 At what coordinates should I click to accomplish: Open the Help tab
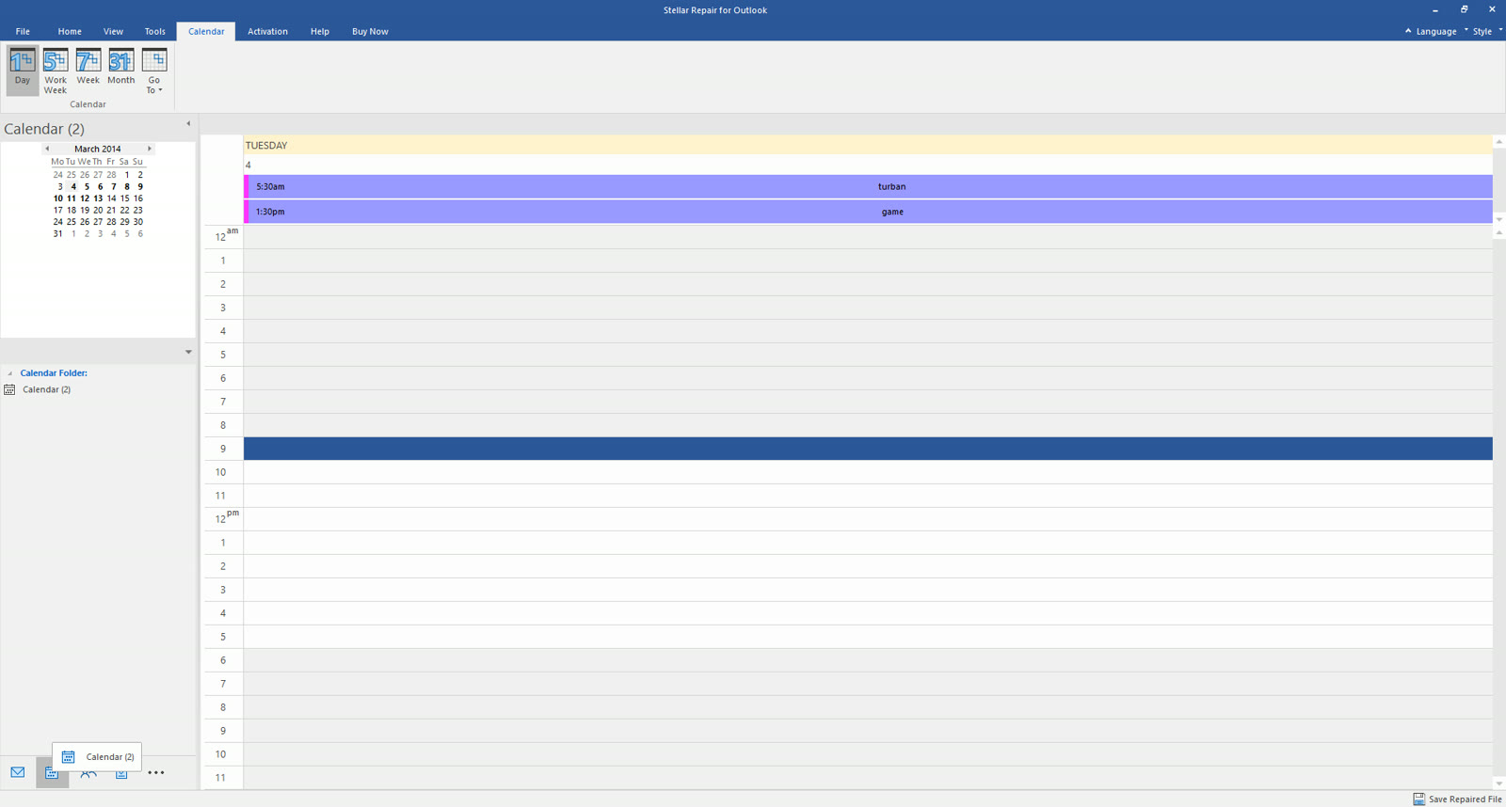pos(320,31)
